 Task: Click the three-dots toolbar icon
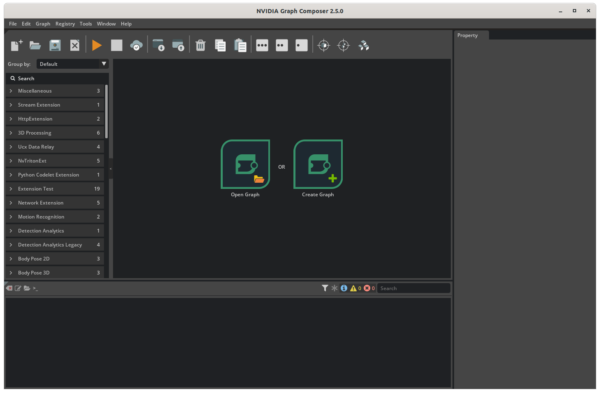click(x=262, y=45)
